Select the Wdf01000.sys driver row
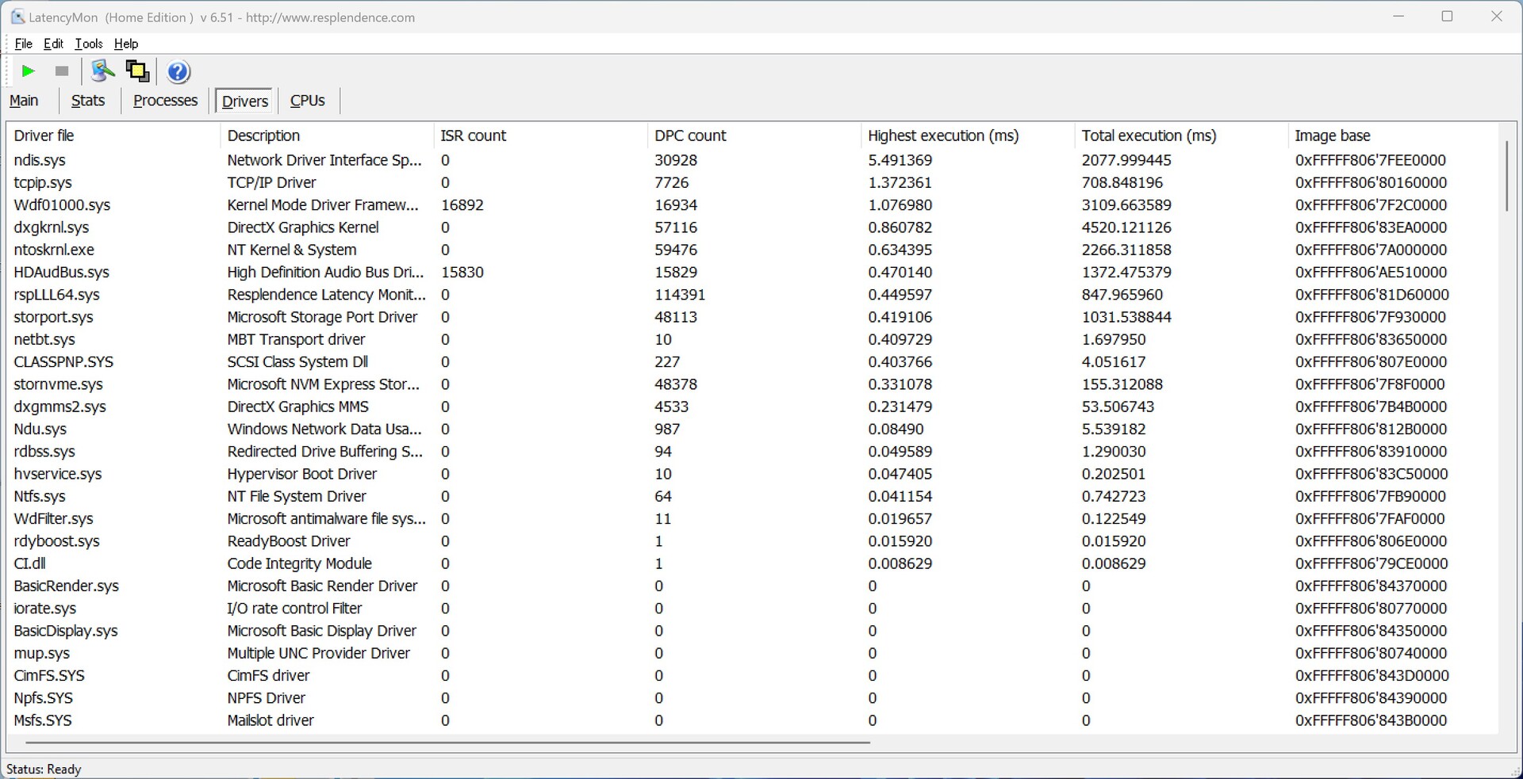 click(752, 205)
